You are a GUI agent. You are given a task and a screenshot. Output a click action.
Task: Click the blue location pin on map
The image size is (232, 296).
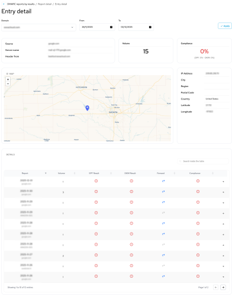[87, 108]
